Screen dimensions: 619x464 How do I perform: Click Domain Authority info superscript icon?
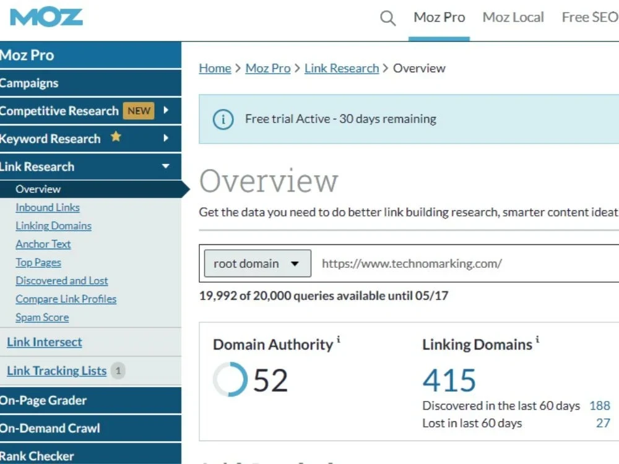coord(339,339)
